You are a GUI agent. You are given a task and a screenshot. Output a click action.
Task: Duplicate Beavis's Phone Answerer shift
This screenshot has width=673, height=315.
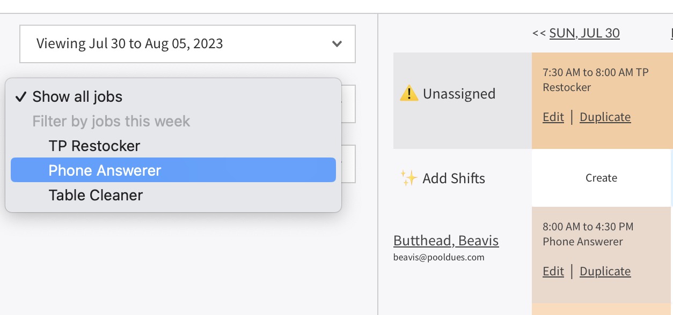605,272
